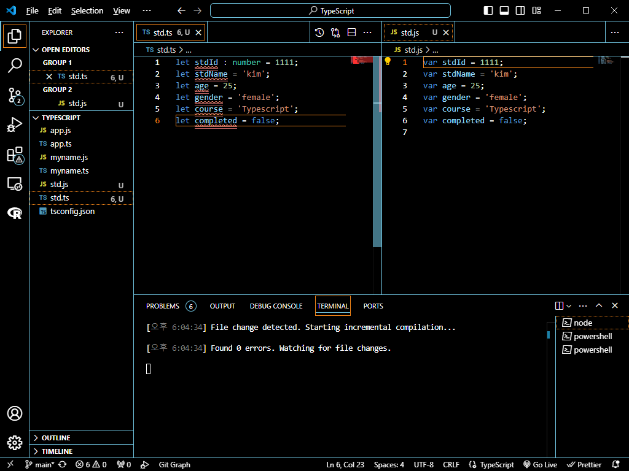Click Prettier in status bar

point(584,464)
